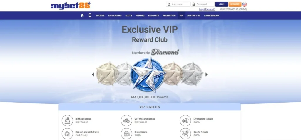This screenshot has width=301, height=140.
Task: Go to the E-Sports section
Action: pyautogui.click(x=153, y=16)
